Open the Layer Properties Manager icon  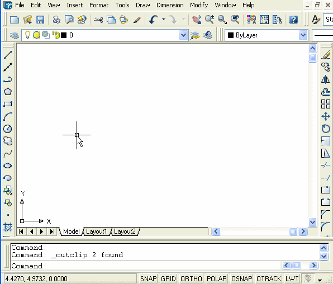click(14, 35)
